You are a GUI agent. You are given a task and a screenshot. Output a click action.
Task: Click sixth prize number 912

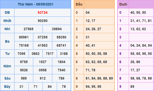pos(42,78)
